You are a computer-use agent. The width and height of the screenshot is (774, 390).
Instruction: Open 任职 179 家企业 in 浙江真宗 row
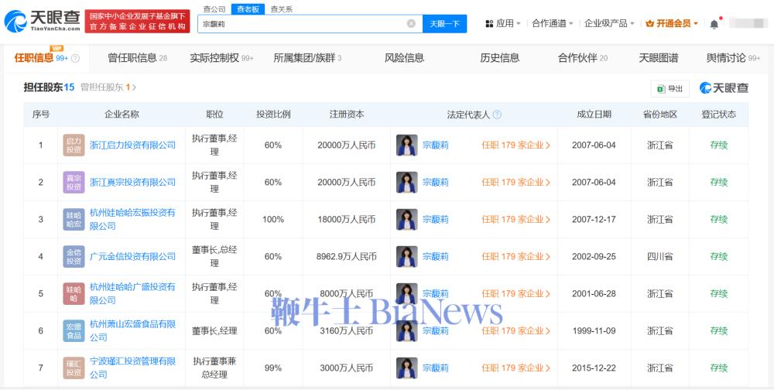(515, 182)
